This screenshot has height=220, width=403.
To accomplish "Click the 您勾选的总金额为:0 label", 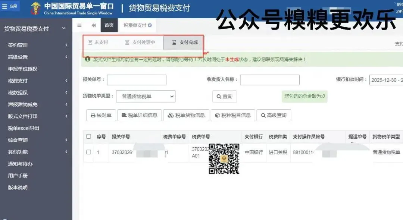I will click(304, 97).
